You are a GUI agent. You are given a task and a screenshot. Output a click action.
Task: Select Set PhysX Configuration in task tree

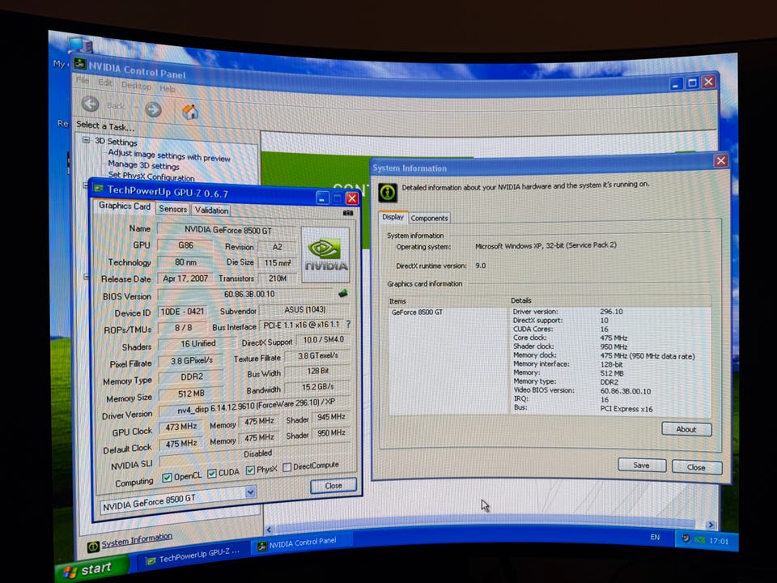151,176
